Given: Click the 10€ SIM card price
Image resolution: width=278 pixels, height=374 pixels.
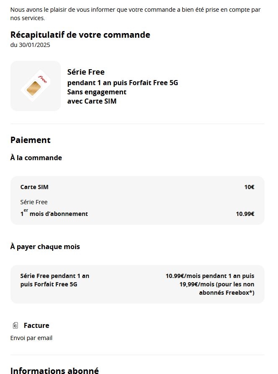Looking at the screenshot, I should pyautogui.click(x=249, y=187).
